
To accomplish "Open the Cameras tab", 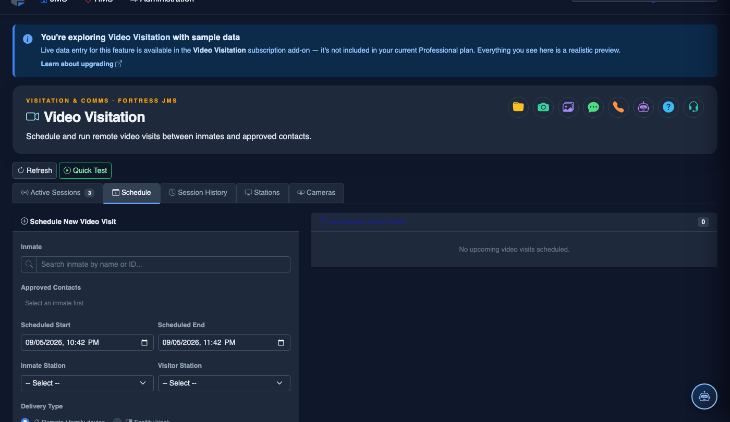I will coord(317,193).
